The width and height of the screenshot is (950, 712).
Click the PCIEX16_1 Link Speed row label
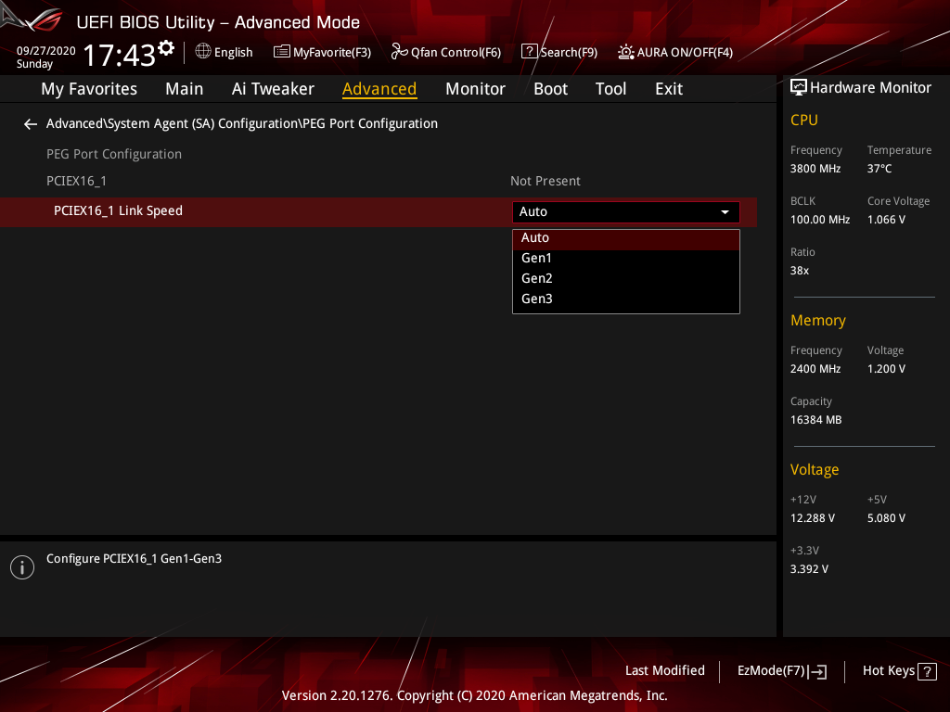click(x=118, y=210)
